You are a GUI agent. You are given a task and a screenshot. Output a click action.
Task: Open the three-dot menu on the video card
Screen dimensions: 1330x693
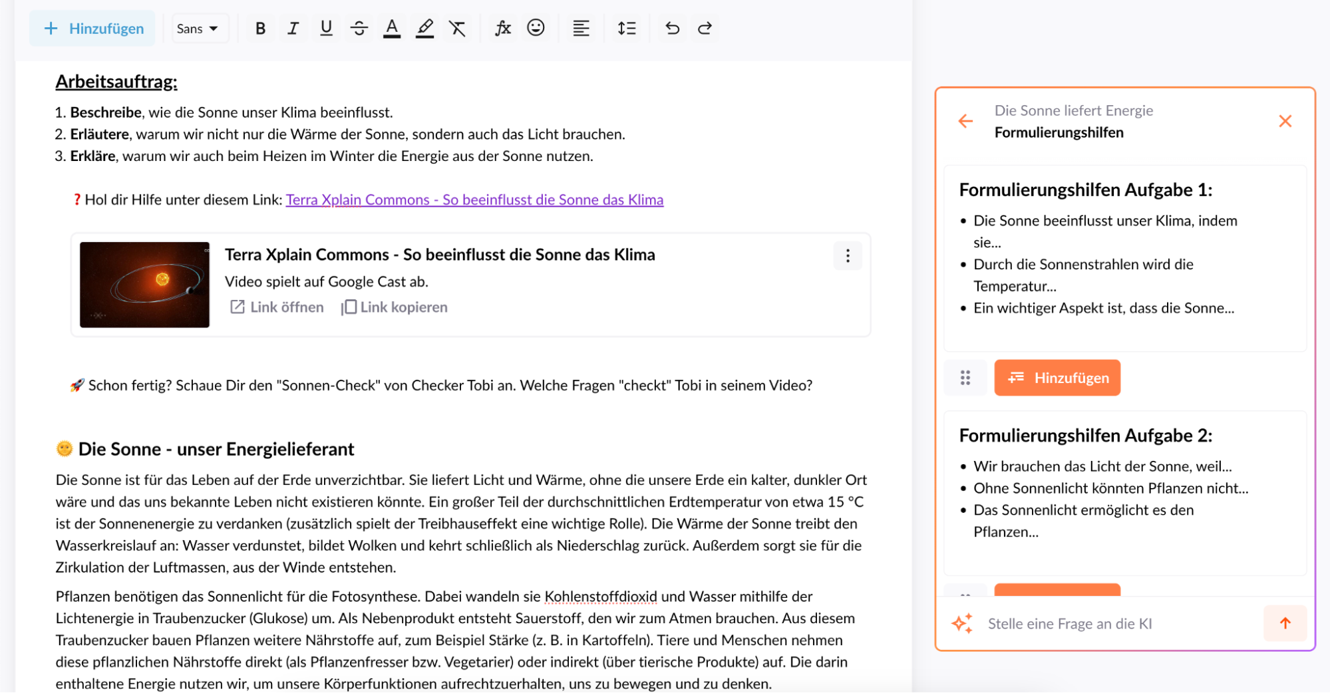847,255
